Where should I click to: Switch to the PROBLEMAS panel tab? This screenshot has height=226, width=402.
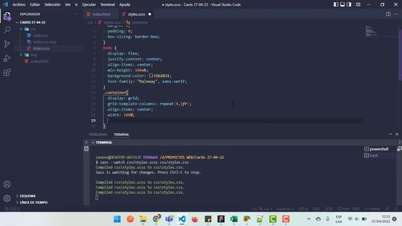point(98,134)
